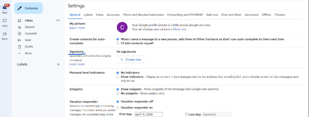Viewport: 309px width, 117px height.
Task: Choose the No snippets radio option
Action: [118, 93]
